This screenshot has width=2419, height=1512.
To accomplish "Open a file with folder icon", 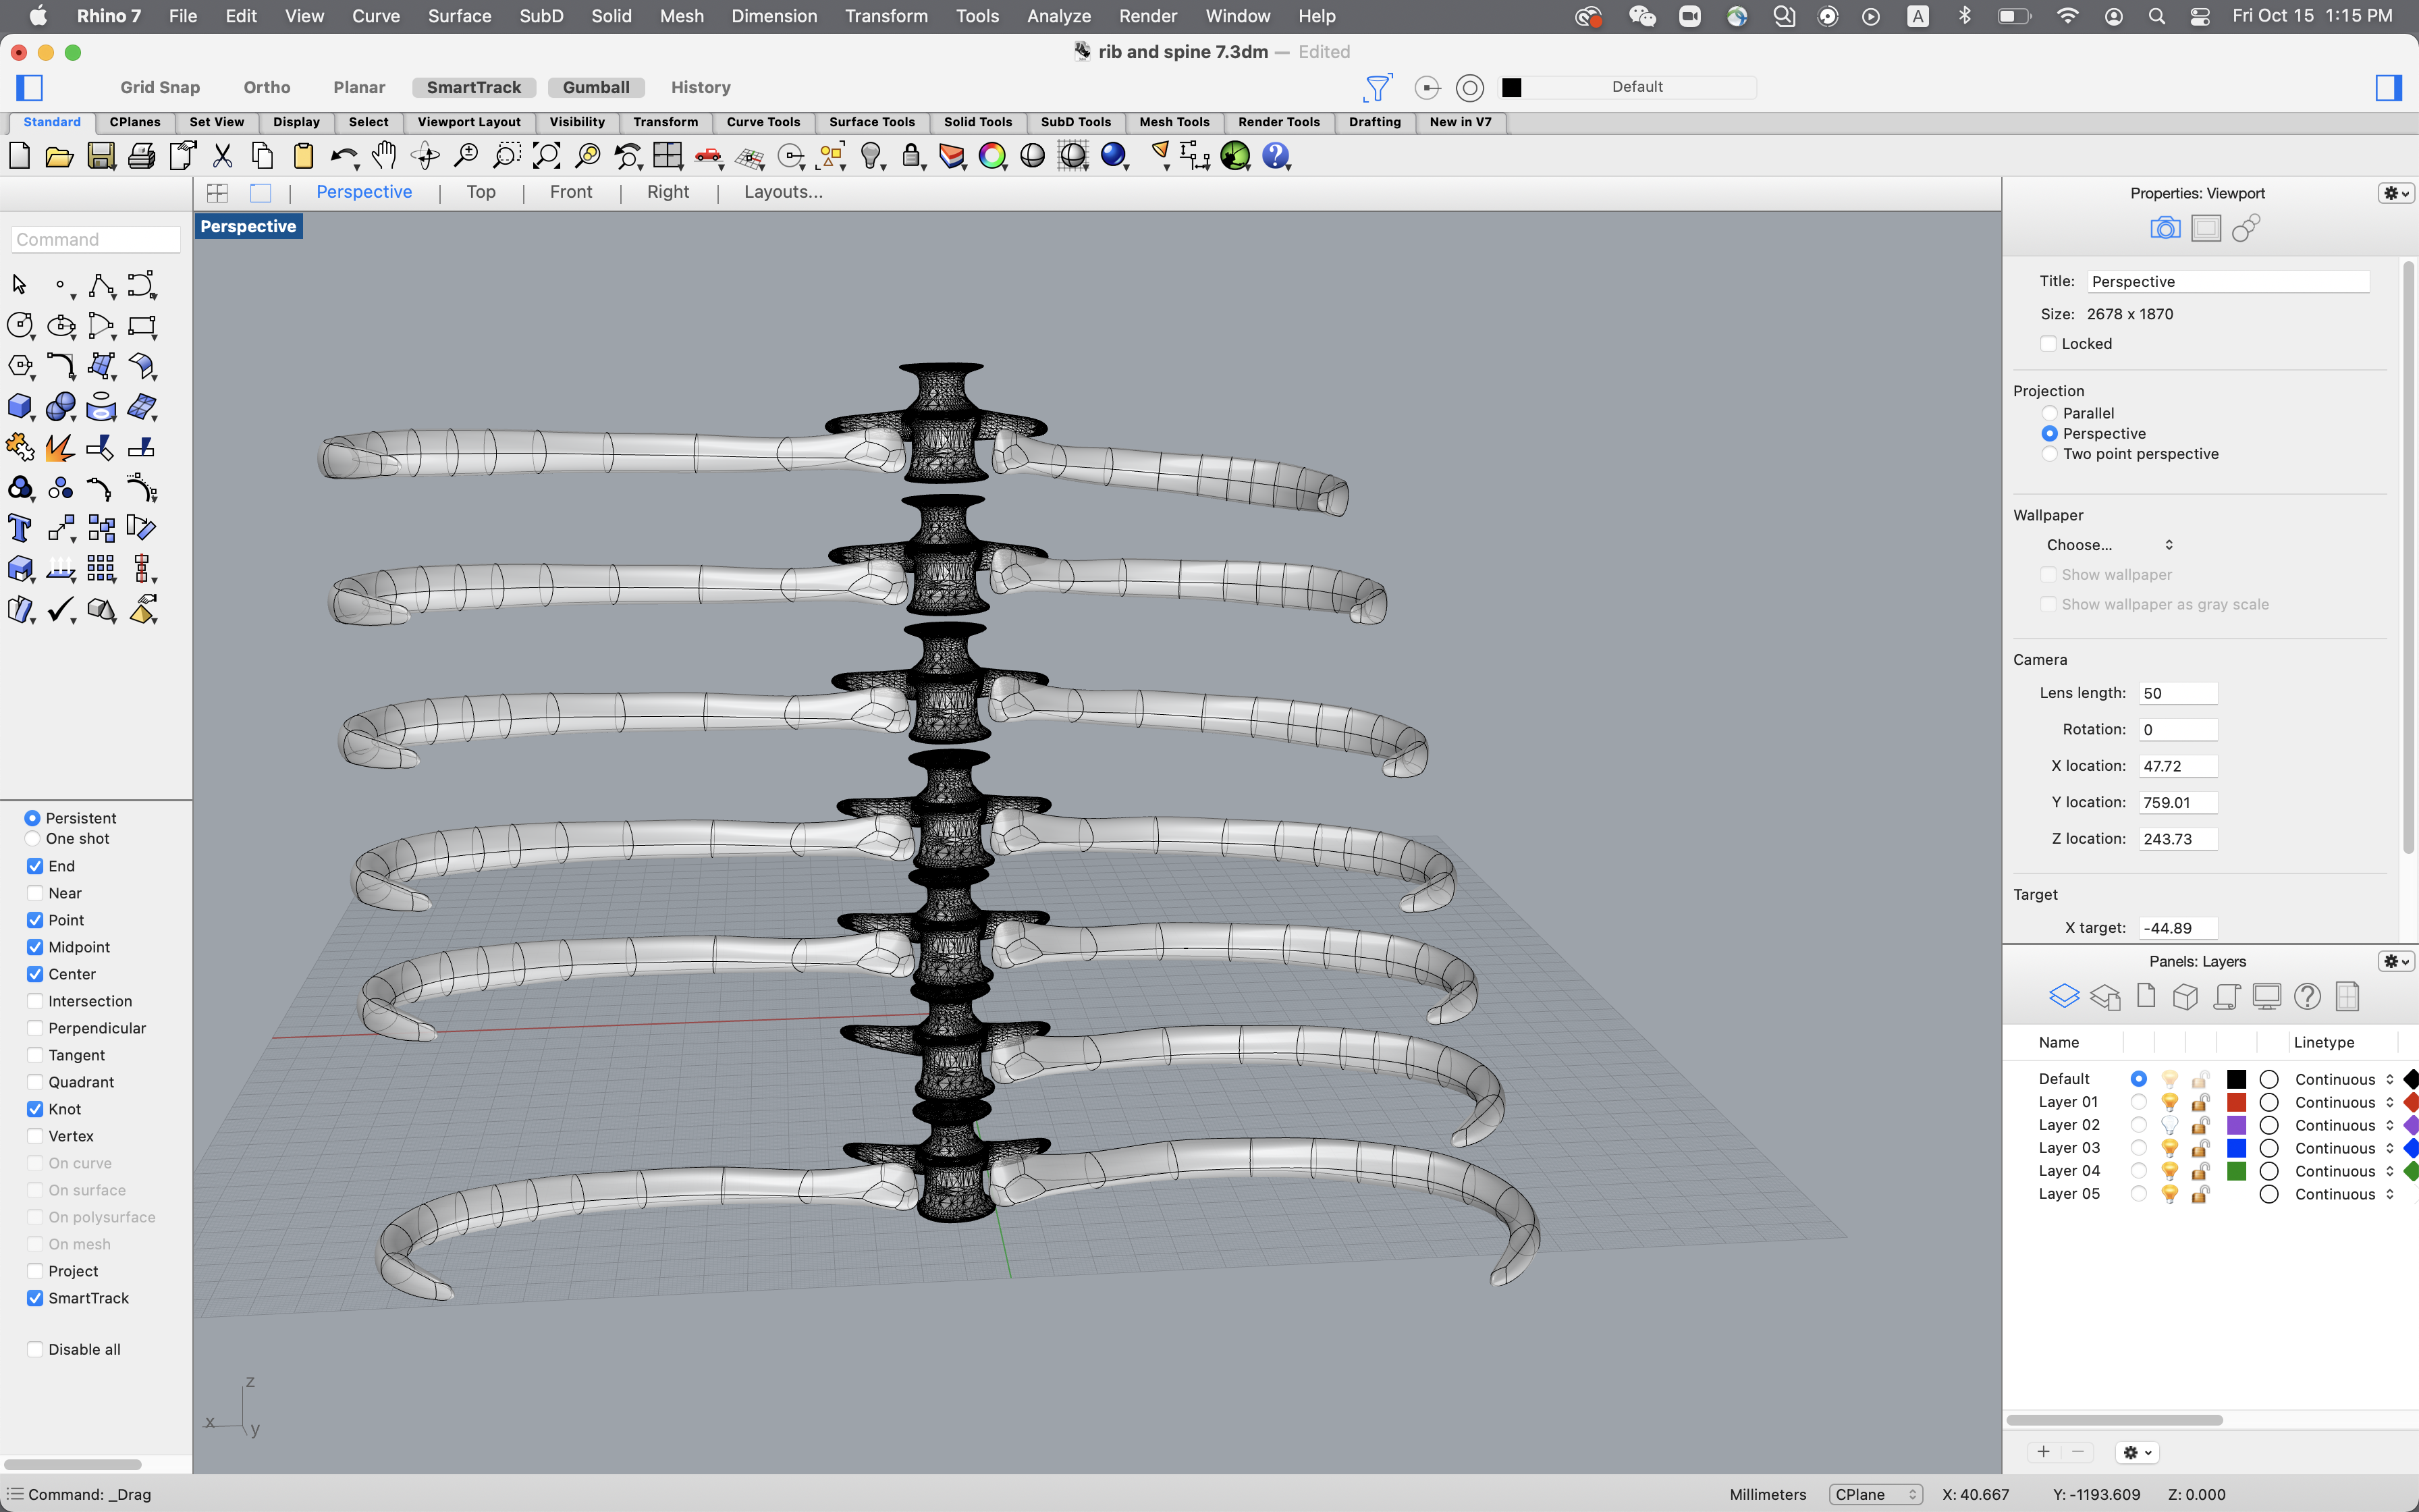I will (60, 156).
